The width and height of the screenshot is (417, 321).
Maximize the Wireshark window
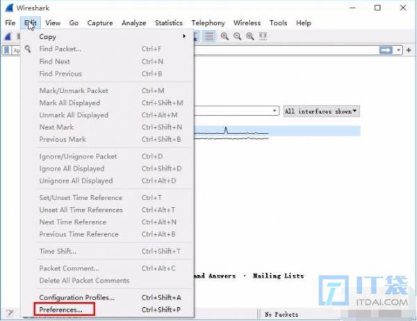(x=377, y=8)
